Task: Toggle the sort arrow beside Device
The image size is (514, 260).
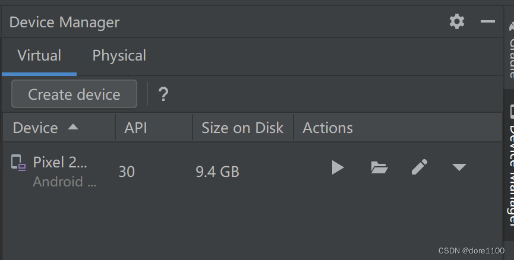Action: 72,127
